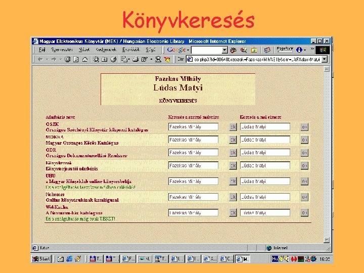
Task: Click the Discuss toolbar icon
Action: pos(158,60)
